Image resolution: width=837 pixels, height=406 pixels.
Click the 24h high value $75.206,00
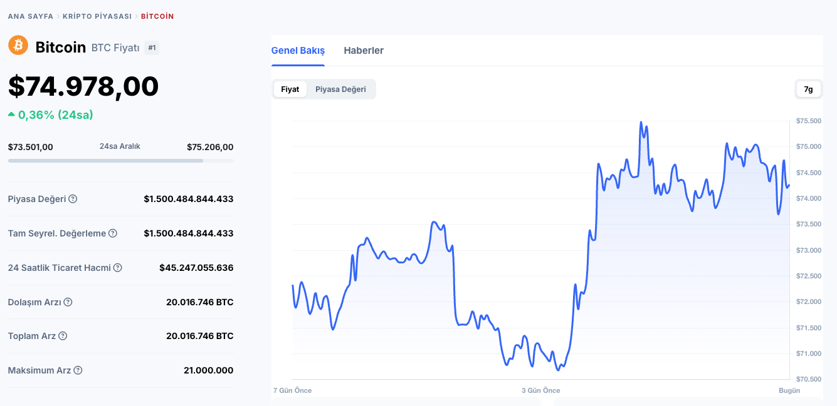(x=210, y=147)
